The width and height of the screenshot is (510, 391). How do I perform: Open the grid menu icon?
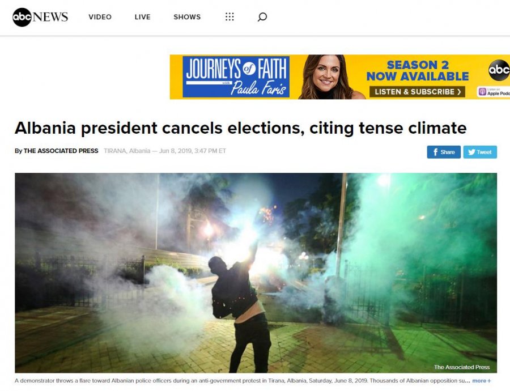[229, 17]
